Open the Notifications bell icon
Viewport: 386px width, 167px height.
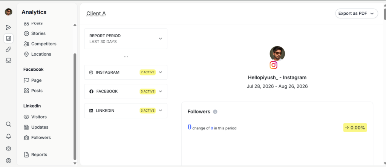coord(8,136)
